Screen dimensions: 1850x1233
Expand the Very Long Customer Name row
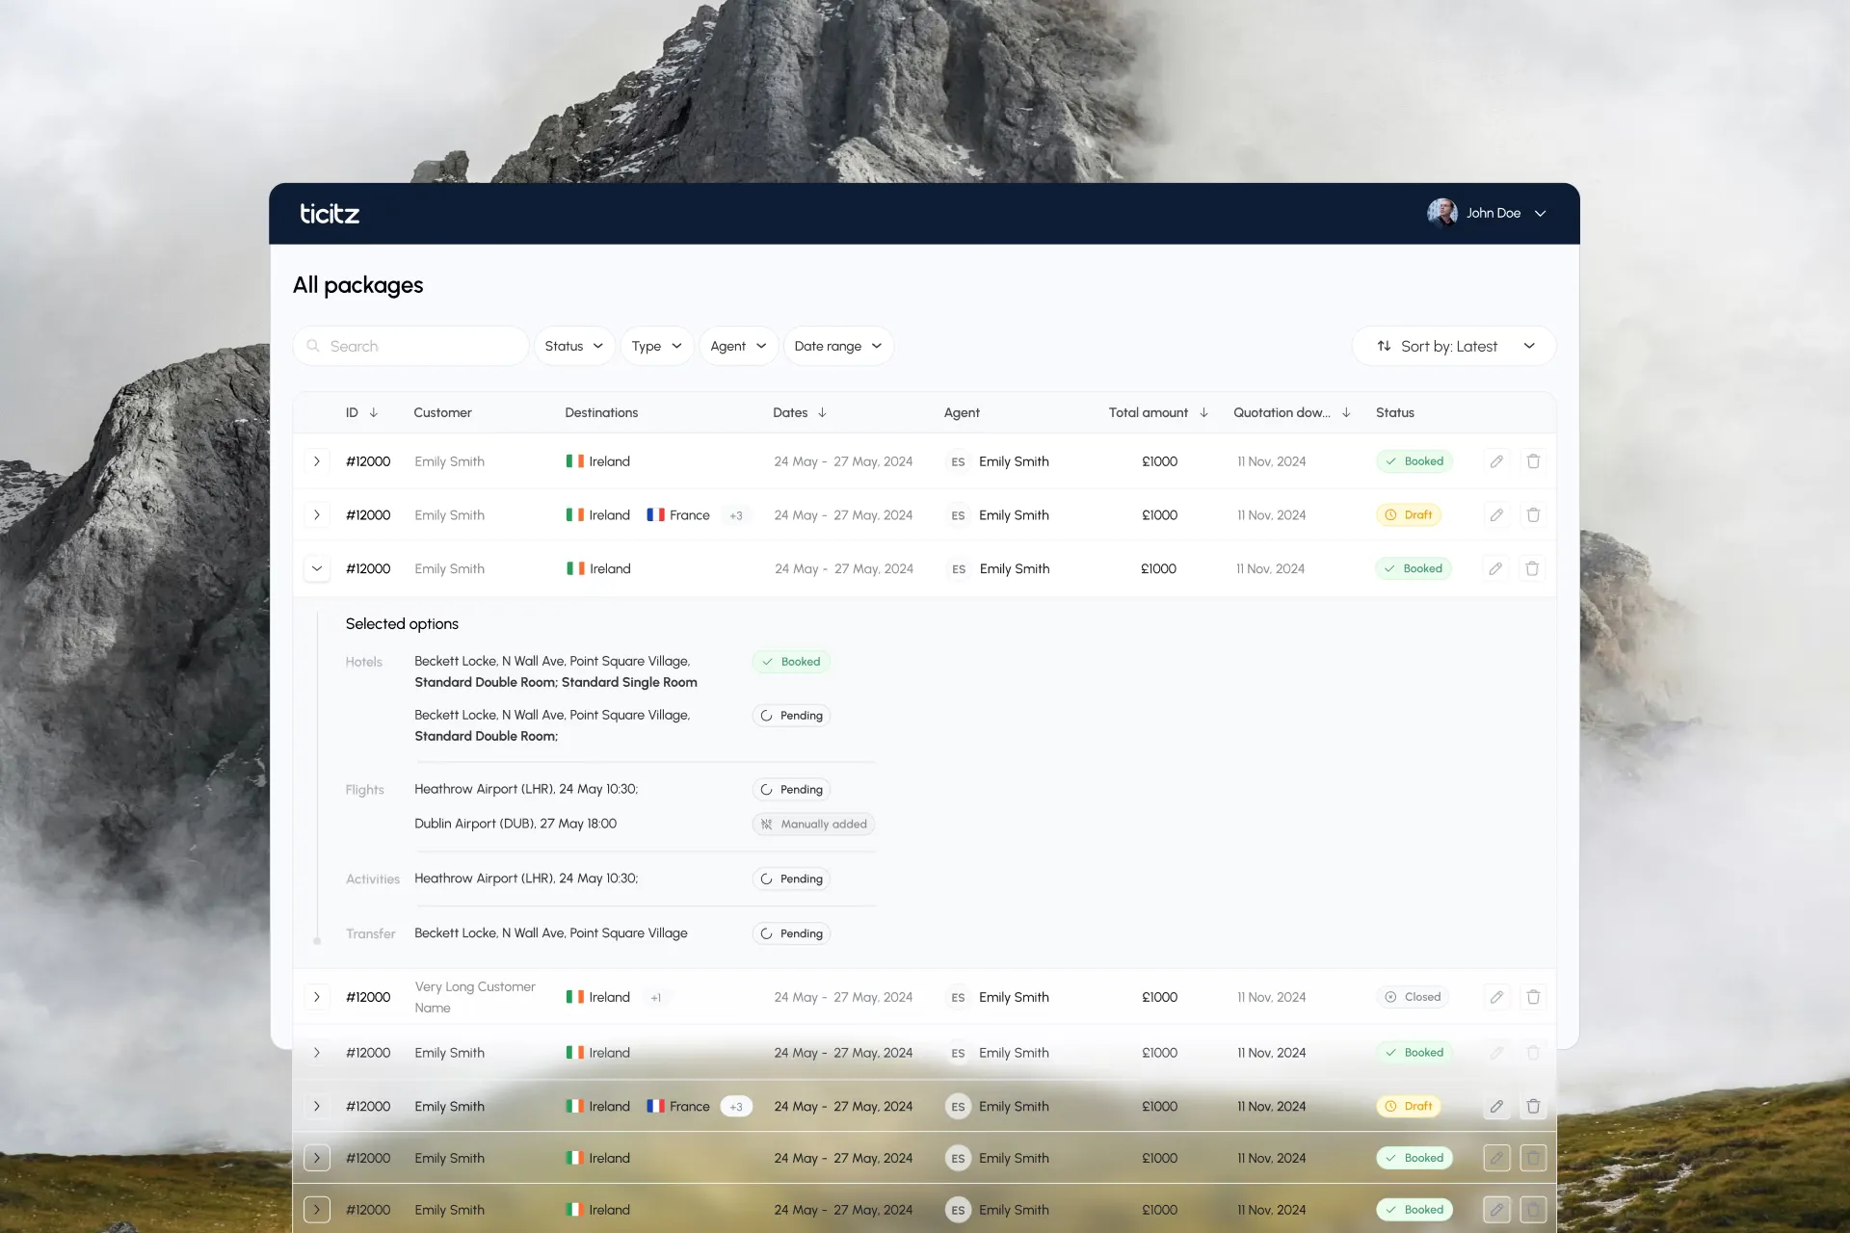317,997
